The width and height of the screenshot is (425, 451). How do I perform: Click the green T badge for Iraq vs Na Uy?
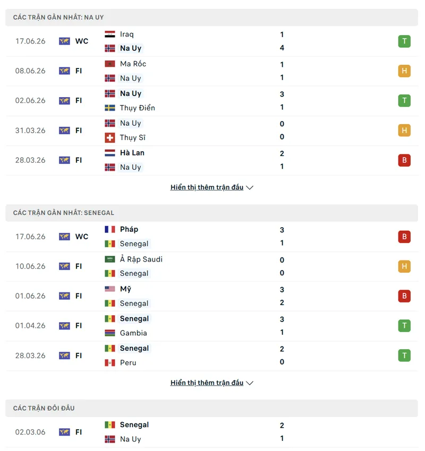click(404, 41)
